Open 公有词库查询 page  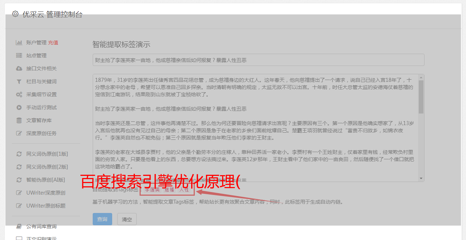41,226
